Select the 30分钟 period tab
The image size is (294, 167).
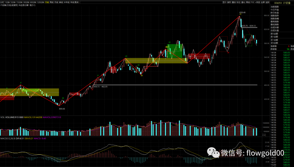pyautogui.click(x=26, y=2)
